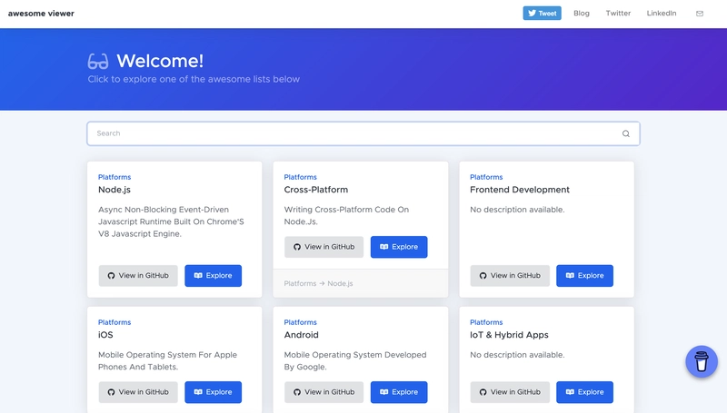The width and height of the screenshot is (727, 413).
Task: Click the email envelope icon
Action: (x=700, y=14)
